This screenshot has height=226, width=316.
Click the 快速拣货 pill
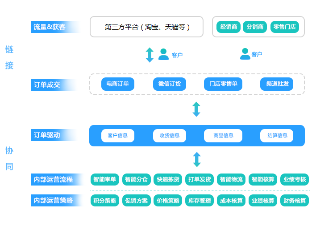click(x=168, y=179)
